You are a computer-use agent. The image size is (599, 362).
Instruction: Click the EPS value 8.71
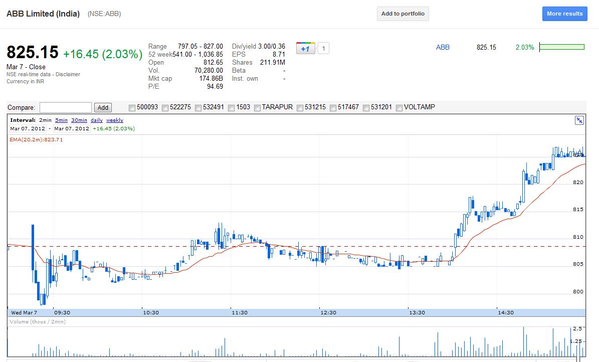[279, 54]
